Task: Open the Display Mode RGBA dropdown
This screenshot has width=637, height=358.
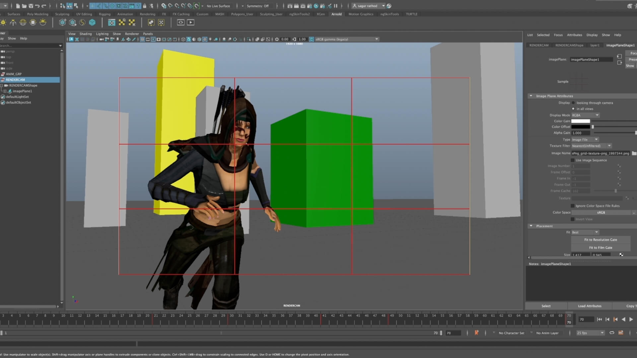Action: point(586,115)
